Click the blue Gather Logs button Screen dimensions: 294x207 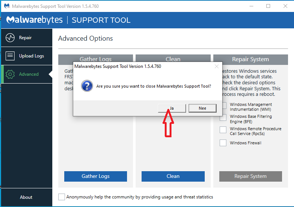(x=96, y=176)
